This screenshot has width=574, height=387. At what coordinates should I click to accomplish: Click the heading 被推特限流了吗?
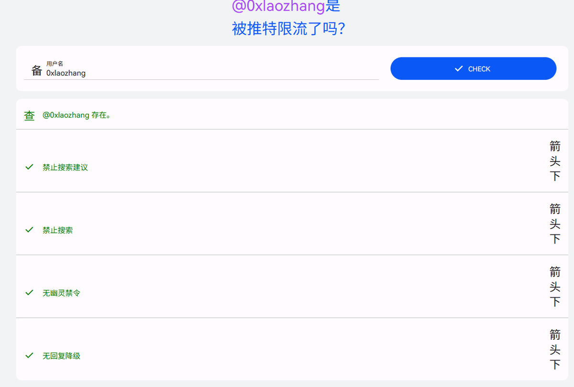click(x=288, y=29)
